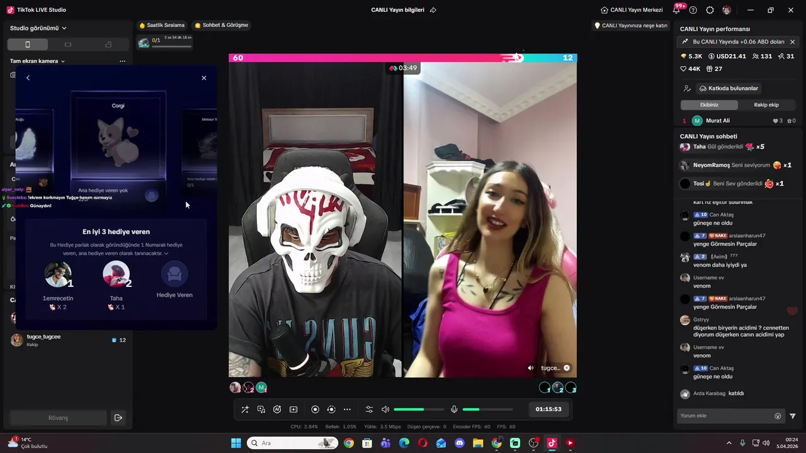Adjust the speaker volume slider
Viewport: 806px width, 453px height.
click(x=418, y=410)
